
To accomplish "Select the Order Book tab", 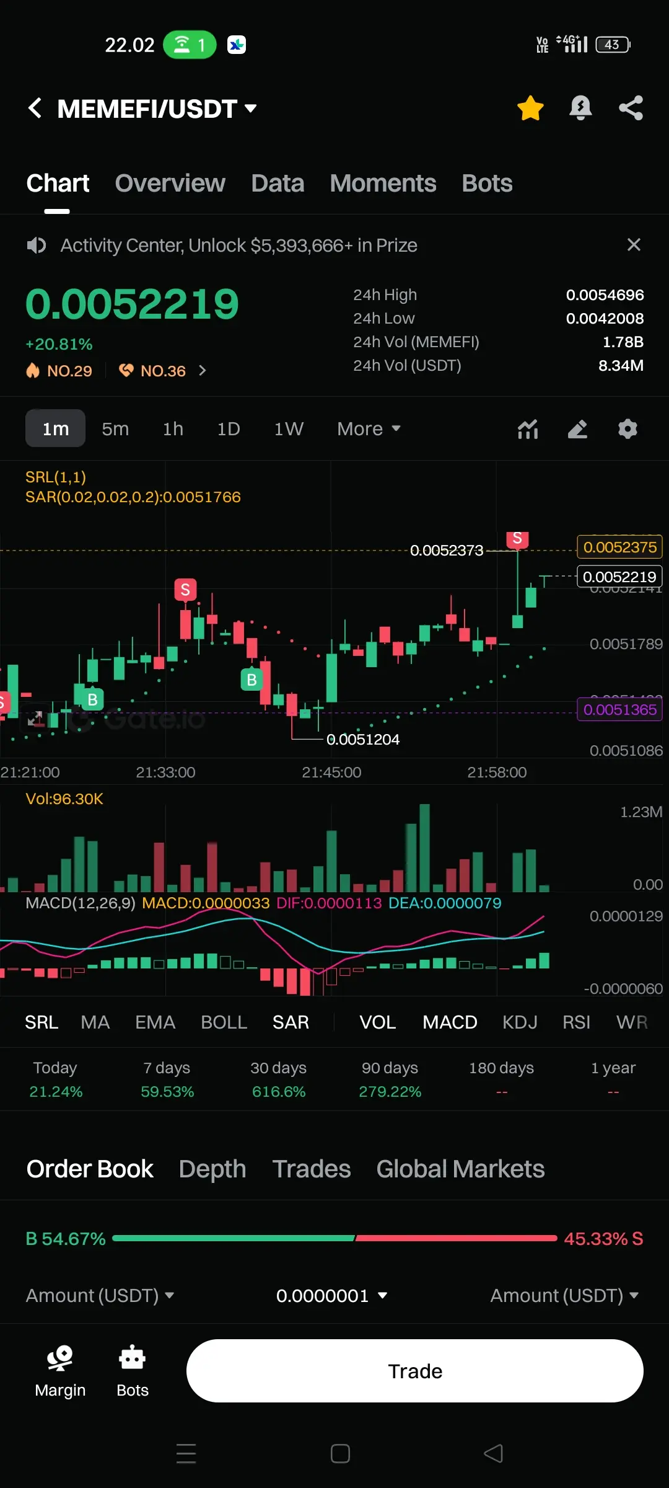I will tap(90, 1169).
